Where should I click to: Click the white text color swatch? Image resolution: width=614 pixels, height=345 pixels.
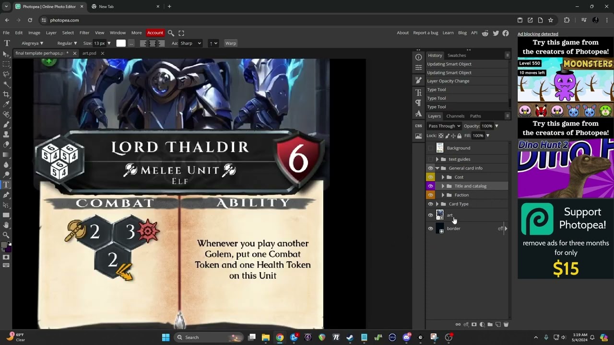tap(121, 43)
